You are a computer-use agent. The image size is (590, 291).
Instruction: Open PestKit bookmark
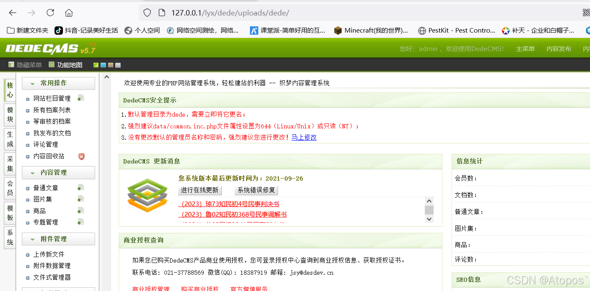pyautogui.click(x=457, y=31)
